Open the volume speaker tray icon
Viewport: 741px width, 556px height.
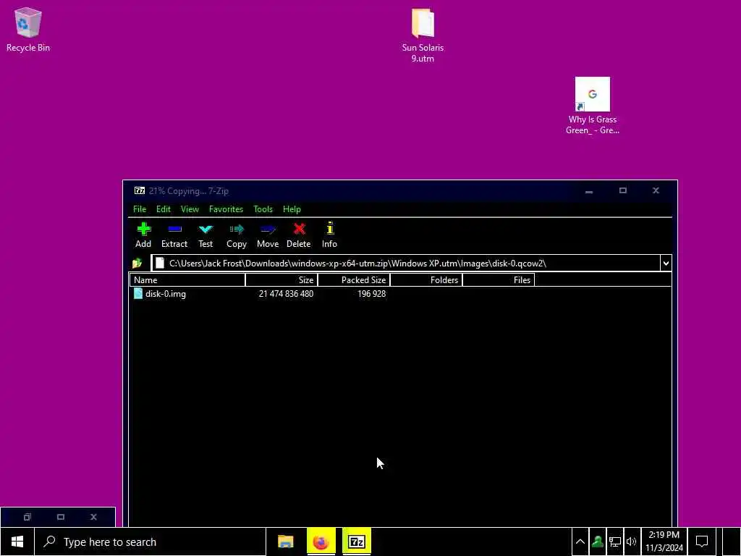(631, 542)
